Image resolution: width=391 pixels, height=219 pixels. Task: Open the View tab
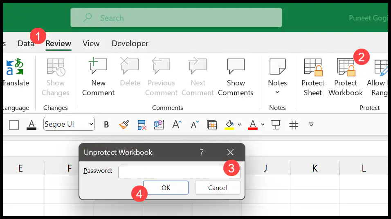(x=91, y=43)
